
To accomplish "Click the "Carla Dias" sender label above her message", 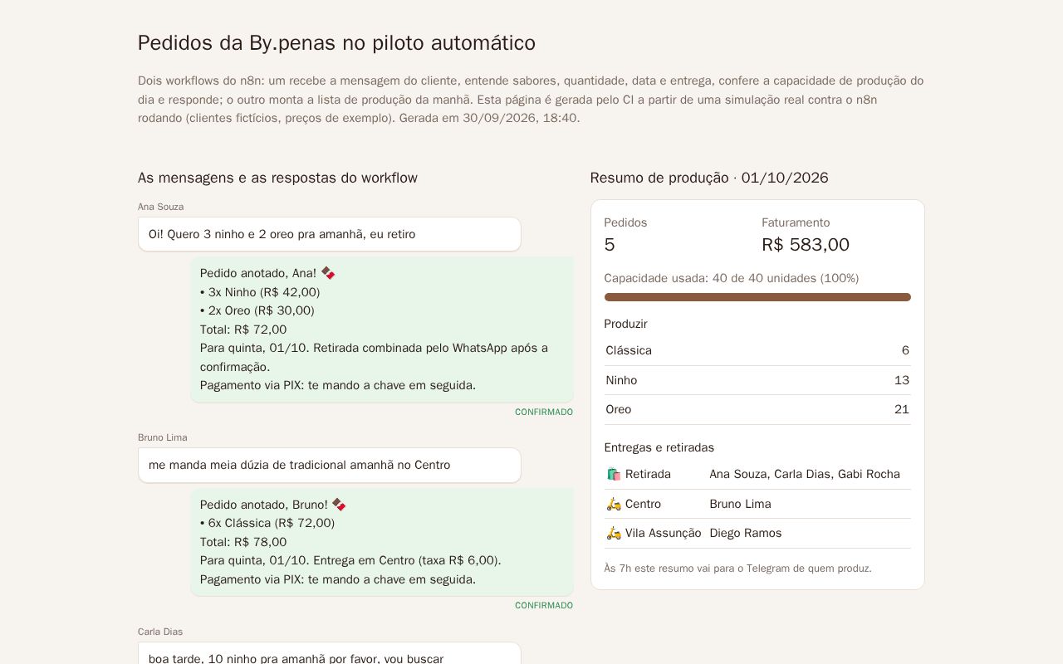I will [x=160, y=632].
